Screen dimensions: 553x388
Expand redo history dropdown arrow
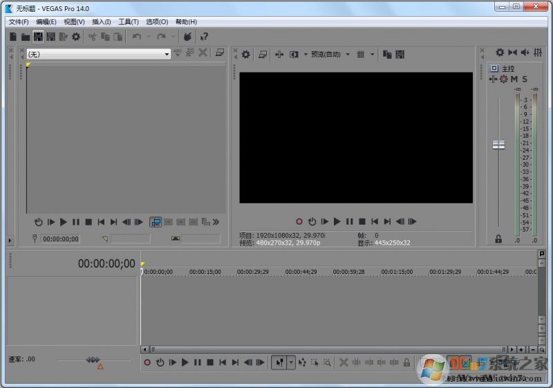coord(173,37)
